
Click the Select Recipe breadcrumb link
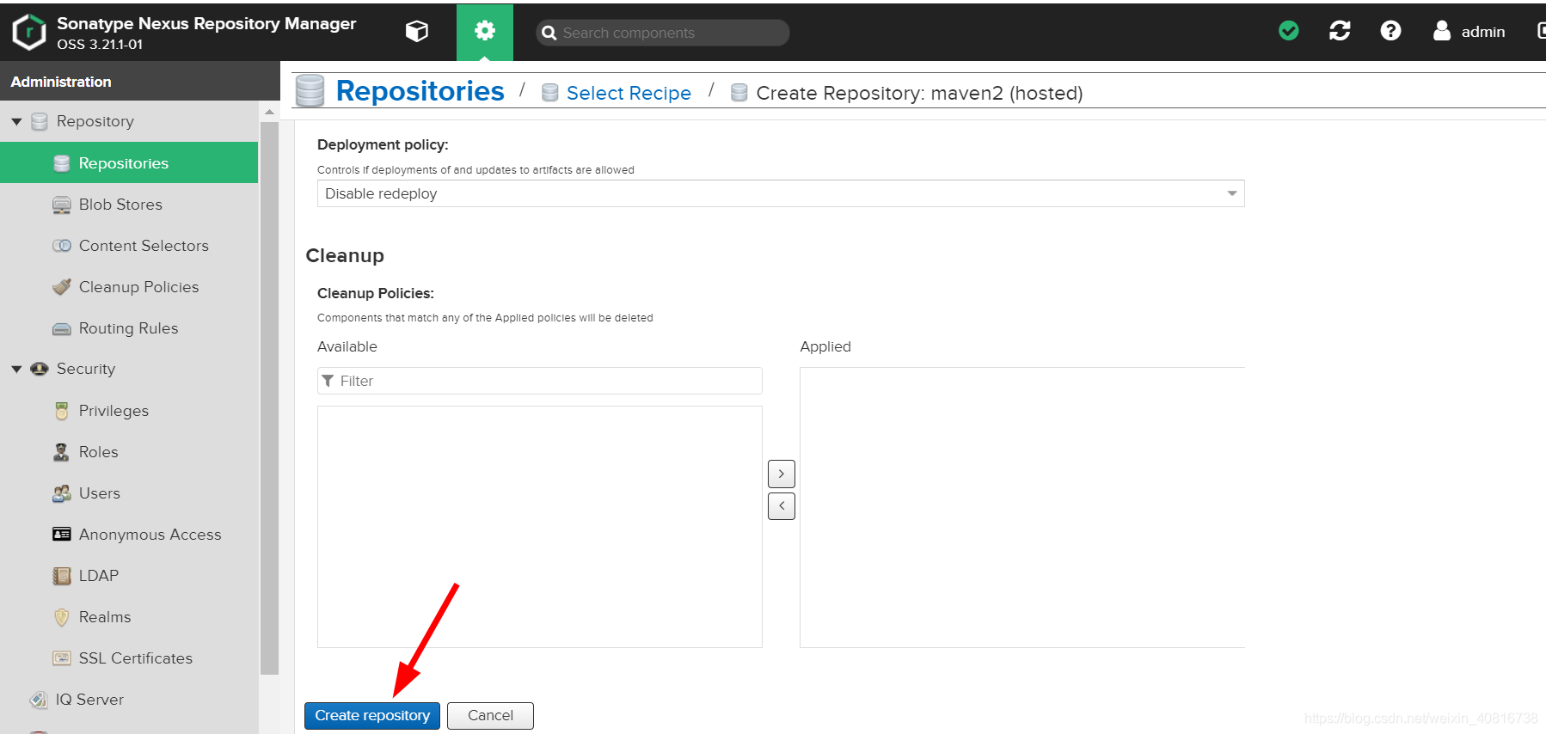pyautogui.click(x=629, y=93)
